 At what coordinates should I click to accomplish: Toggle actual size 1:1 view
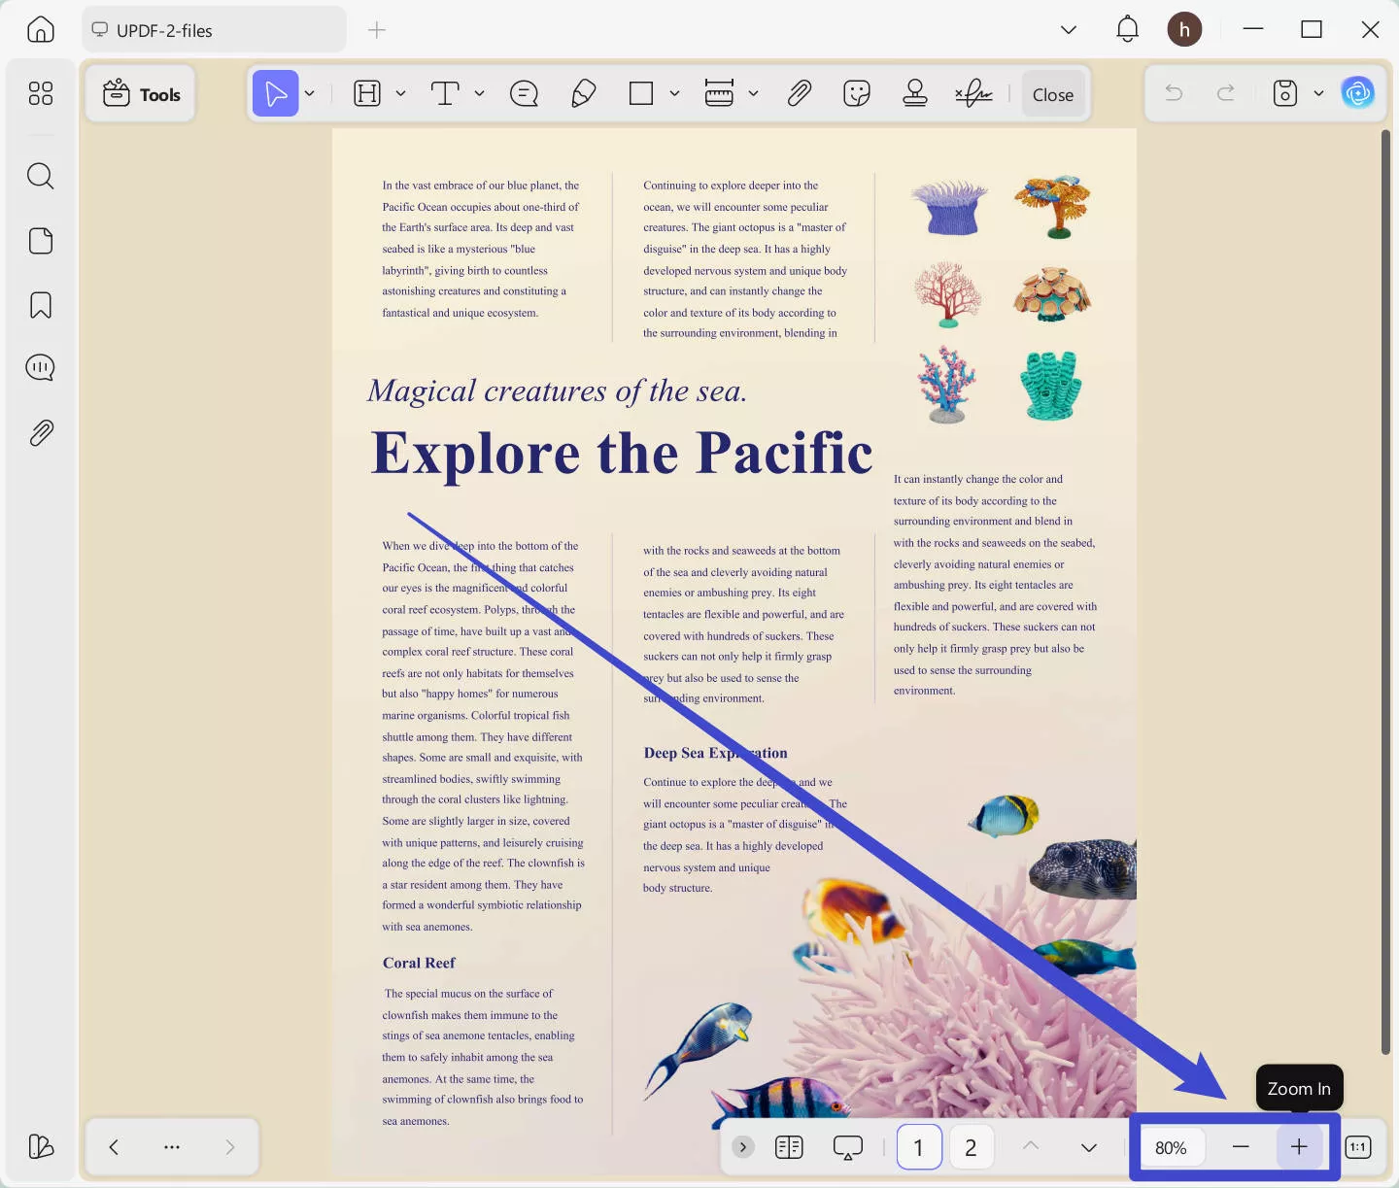[1357, 1147]
